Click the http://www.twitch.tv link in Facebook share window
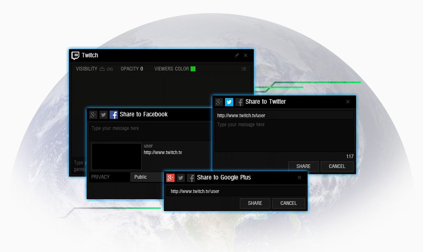Image resolution: width=423 pixels, height=252 pixels. point(163,152)
